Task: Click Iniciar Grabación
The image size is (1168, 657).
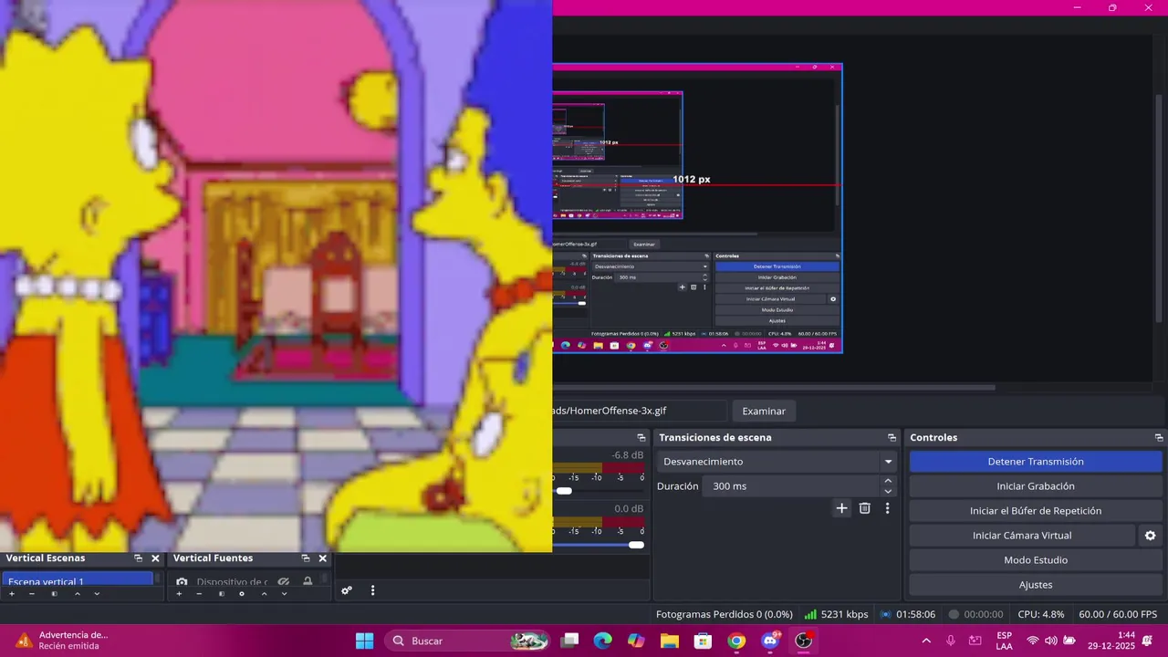Action: (1036, 486)
